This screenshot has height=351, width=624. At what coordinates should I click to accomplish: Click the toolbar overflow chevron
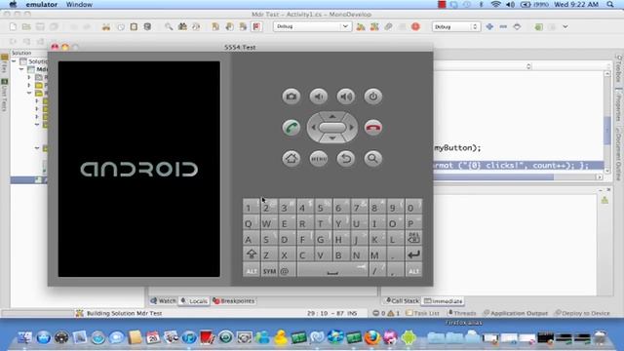[x=565, y=26]
